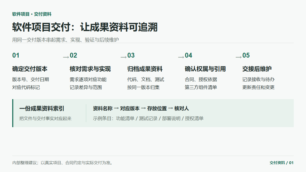Viewport: 306px width, 172px height.
Task: Click the footer note 内部整理建议
Action: pyautogui.click(x=62, y=163)
